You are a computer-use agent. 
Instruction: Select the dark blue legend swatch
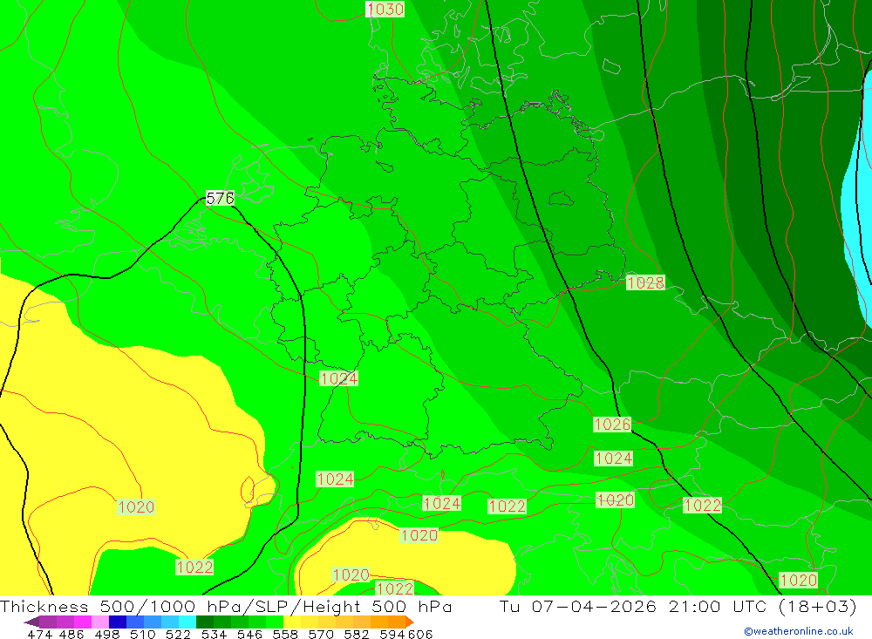click(x=118, y=622)
